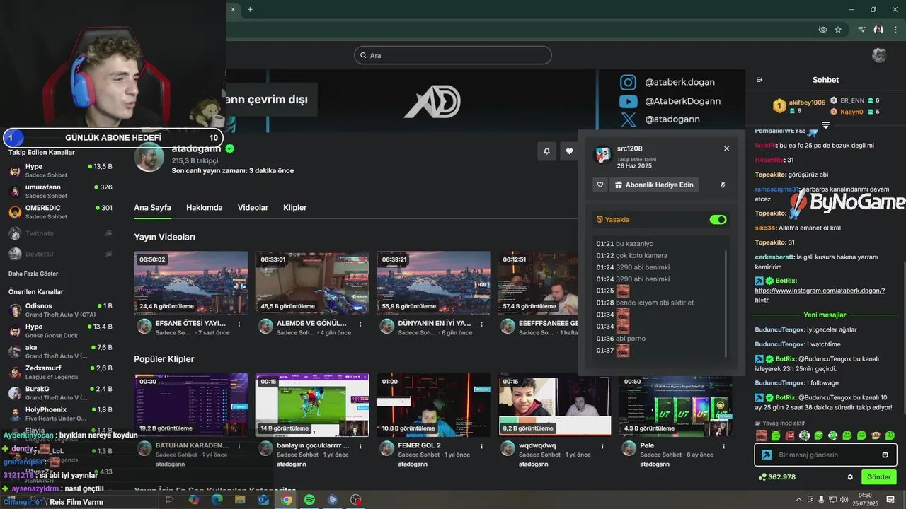Open a new browser tab with plus button
The image size is (906, 509).
250,9
